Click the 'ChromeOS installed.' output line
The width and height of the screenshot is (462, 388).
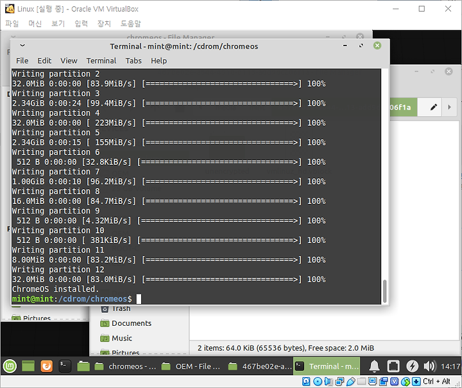[55, 289]
